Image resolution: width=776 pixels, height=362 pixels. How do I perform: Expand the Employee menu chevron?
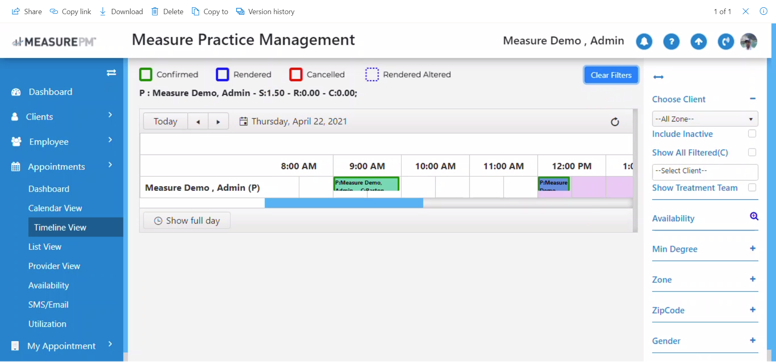point(110,140)
